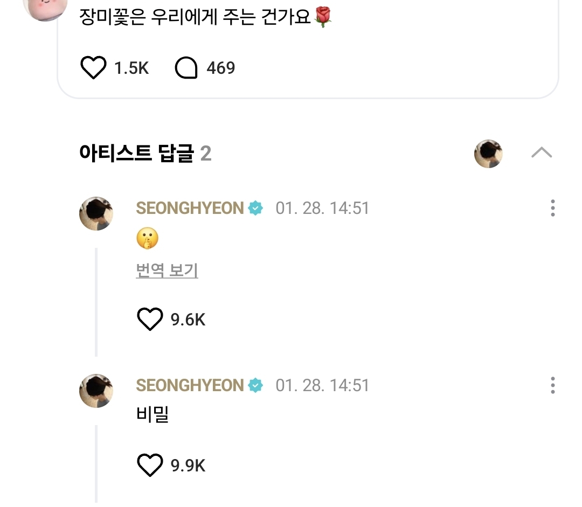Image resolution: width=582 pixels, height=507 pixels.
Task: Click verified badge on first SEONGHYEON reply
Action: 255,208
